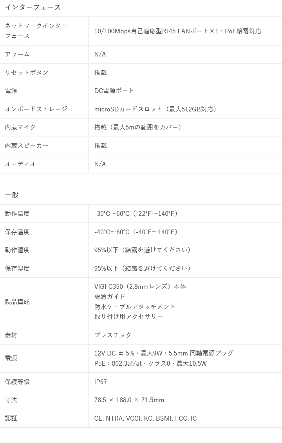Click the ネットワークインターフェース row label
Screen dimensions: 282x443
click(36, 31)
